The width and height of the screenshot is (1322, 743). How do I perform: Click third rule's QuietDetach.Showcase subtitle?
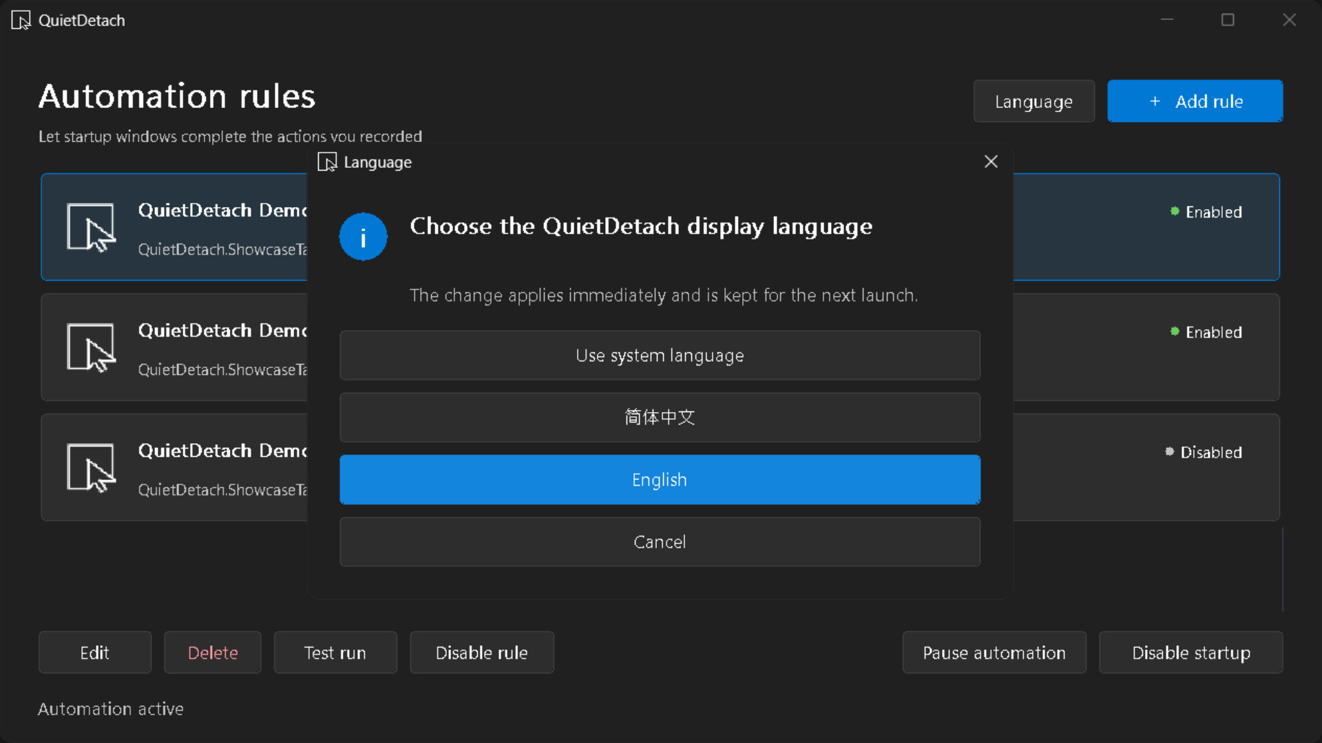point(222,490)
